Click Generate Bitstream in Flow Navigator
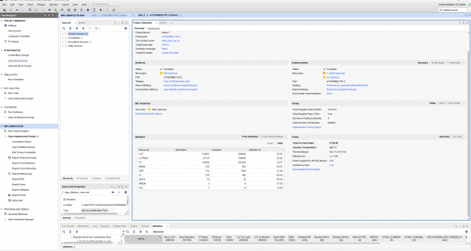This screenshot has width=471, height=251. [18, 214]
